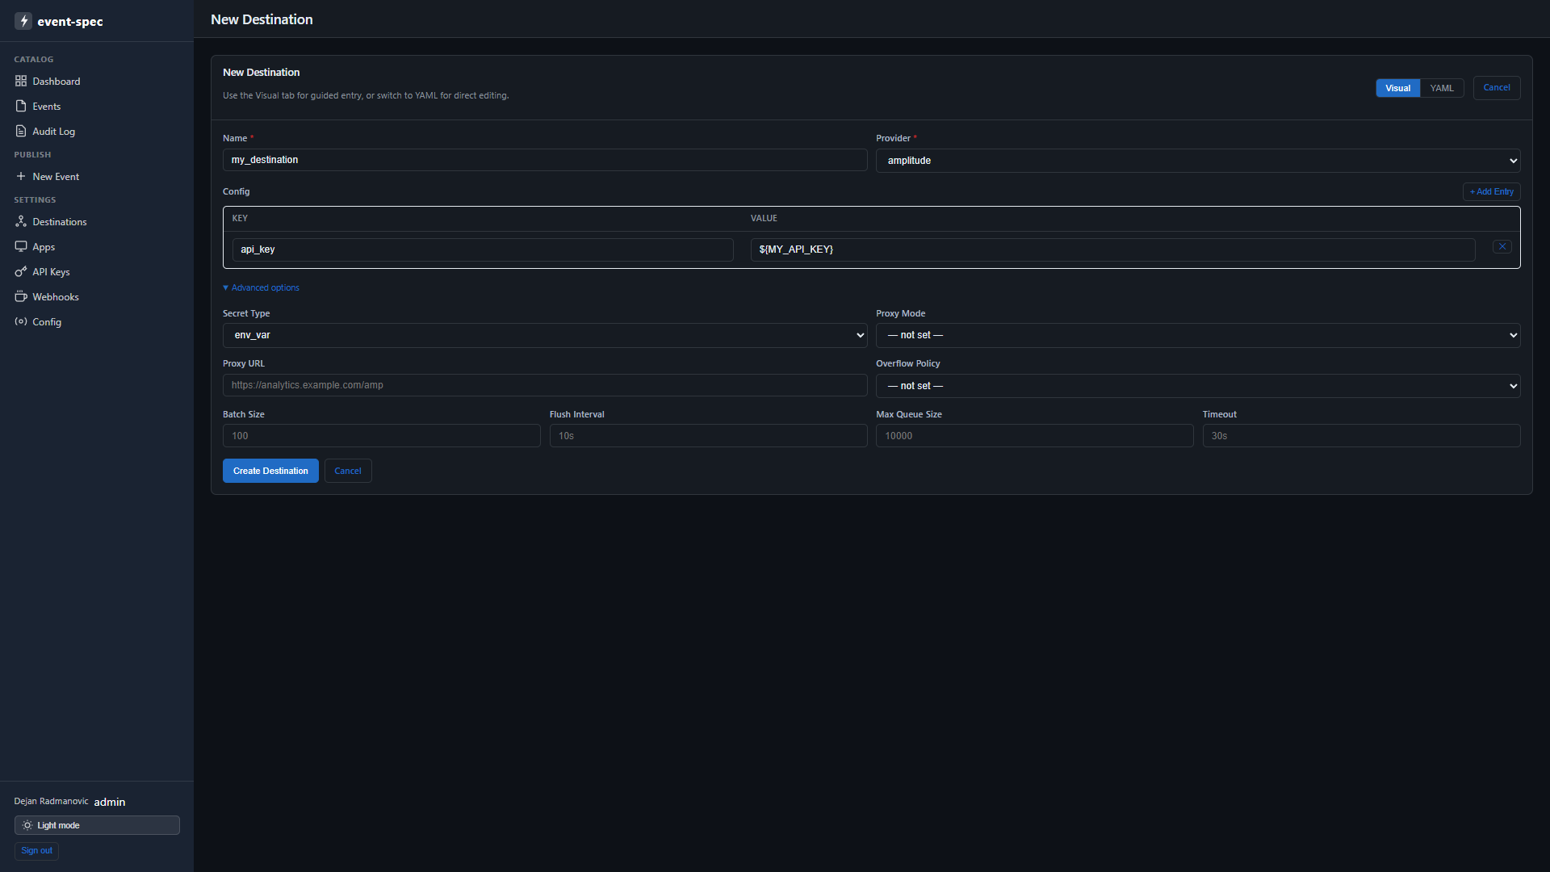Collapse the Advanced options section

click(261, 287)
